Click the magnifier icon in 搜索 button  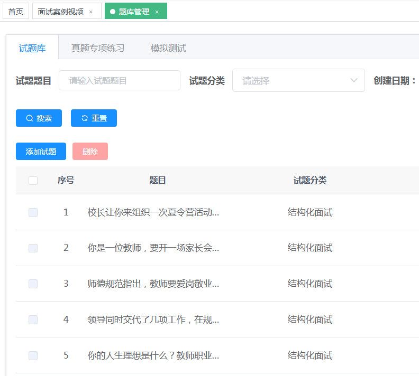point(30,118)
